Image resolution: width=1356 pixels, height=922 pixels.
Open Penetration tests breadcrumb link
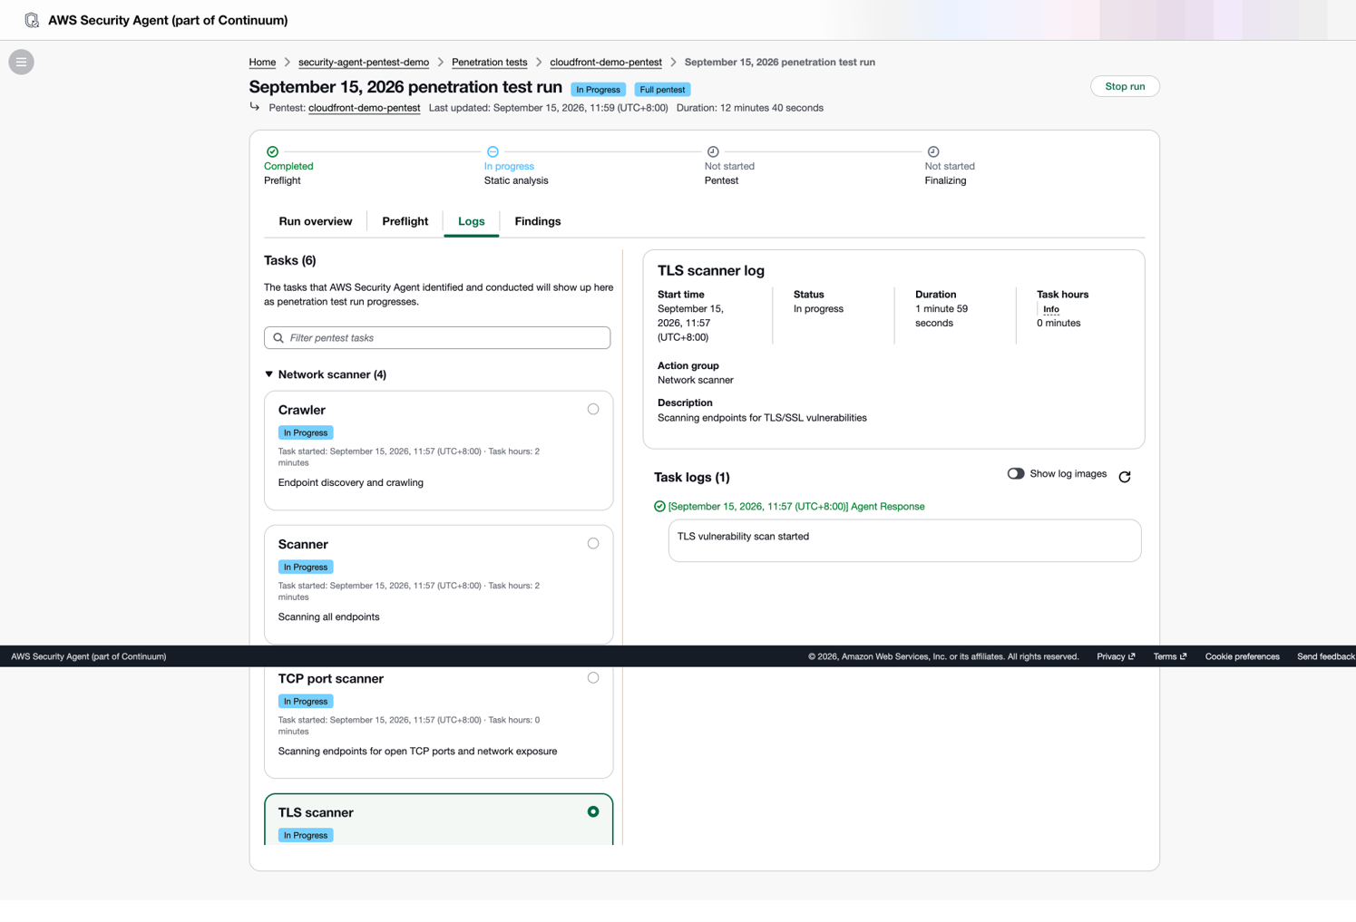(490, 63)
